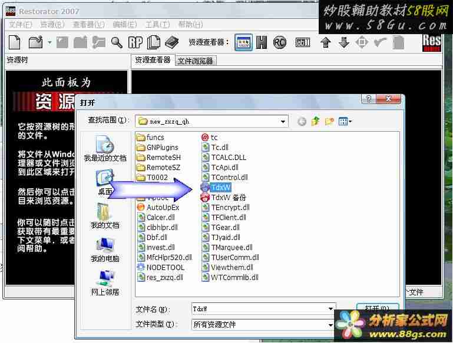Open the 编辑 menu
This screenshot has width=453, height=343.
[124, 25]
